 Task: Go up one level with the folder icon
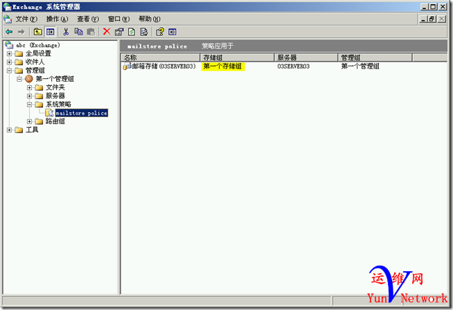37,32
